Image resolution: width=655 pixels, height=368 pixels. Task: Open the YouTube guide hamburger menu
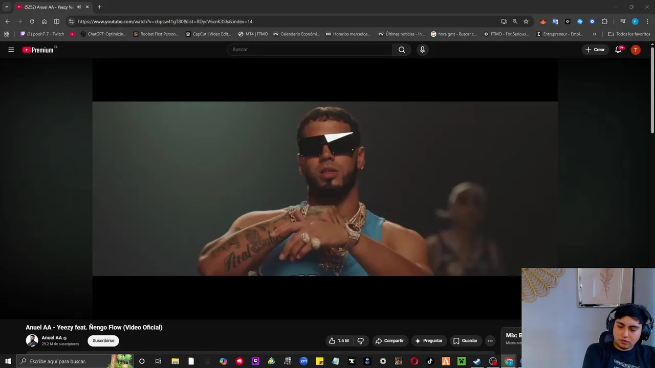click(x=11, y=50)
